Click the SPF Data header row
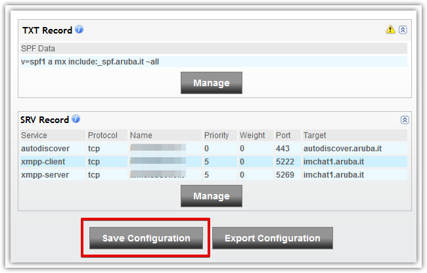 click(213, 48)
